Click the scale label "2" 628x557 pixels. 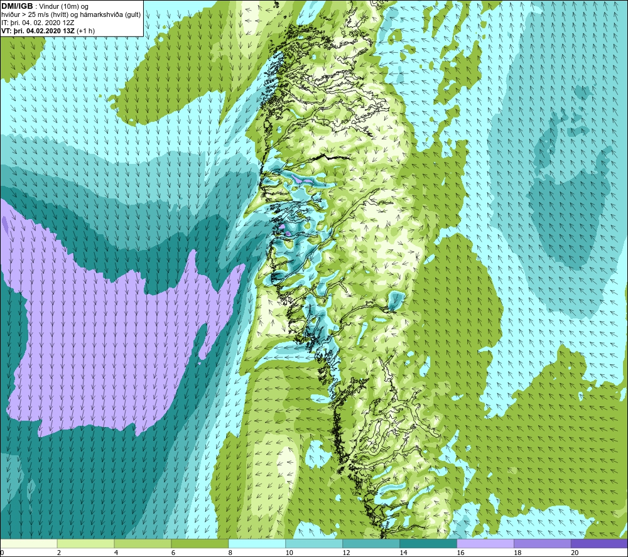(59, 553)
